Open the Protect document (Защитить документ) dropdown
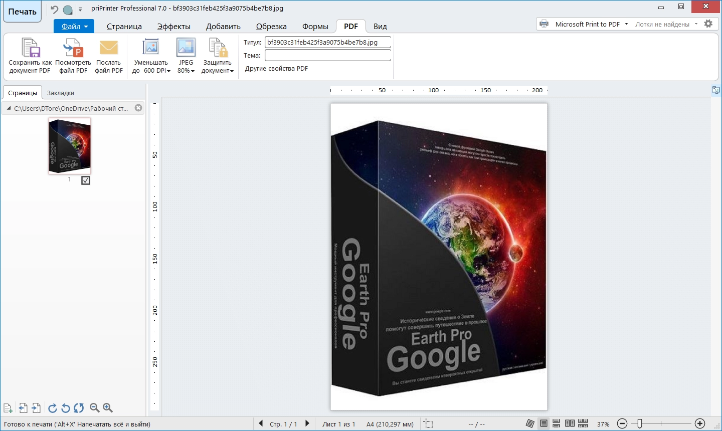The height and width of the screenshot is (431, 722). (218, 71)
